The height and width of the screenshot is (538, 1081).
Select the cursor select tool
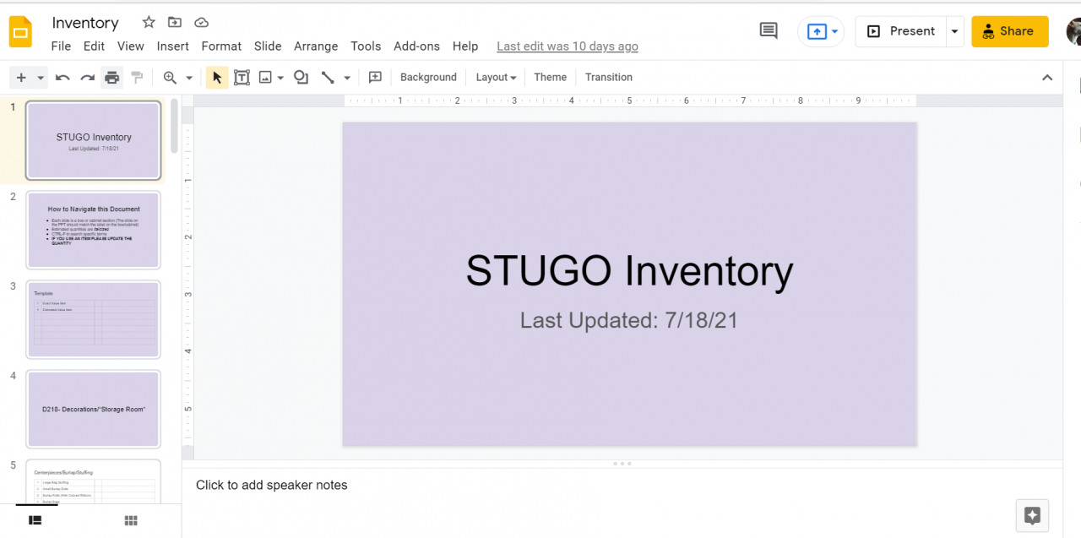pos(217,78)
